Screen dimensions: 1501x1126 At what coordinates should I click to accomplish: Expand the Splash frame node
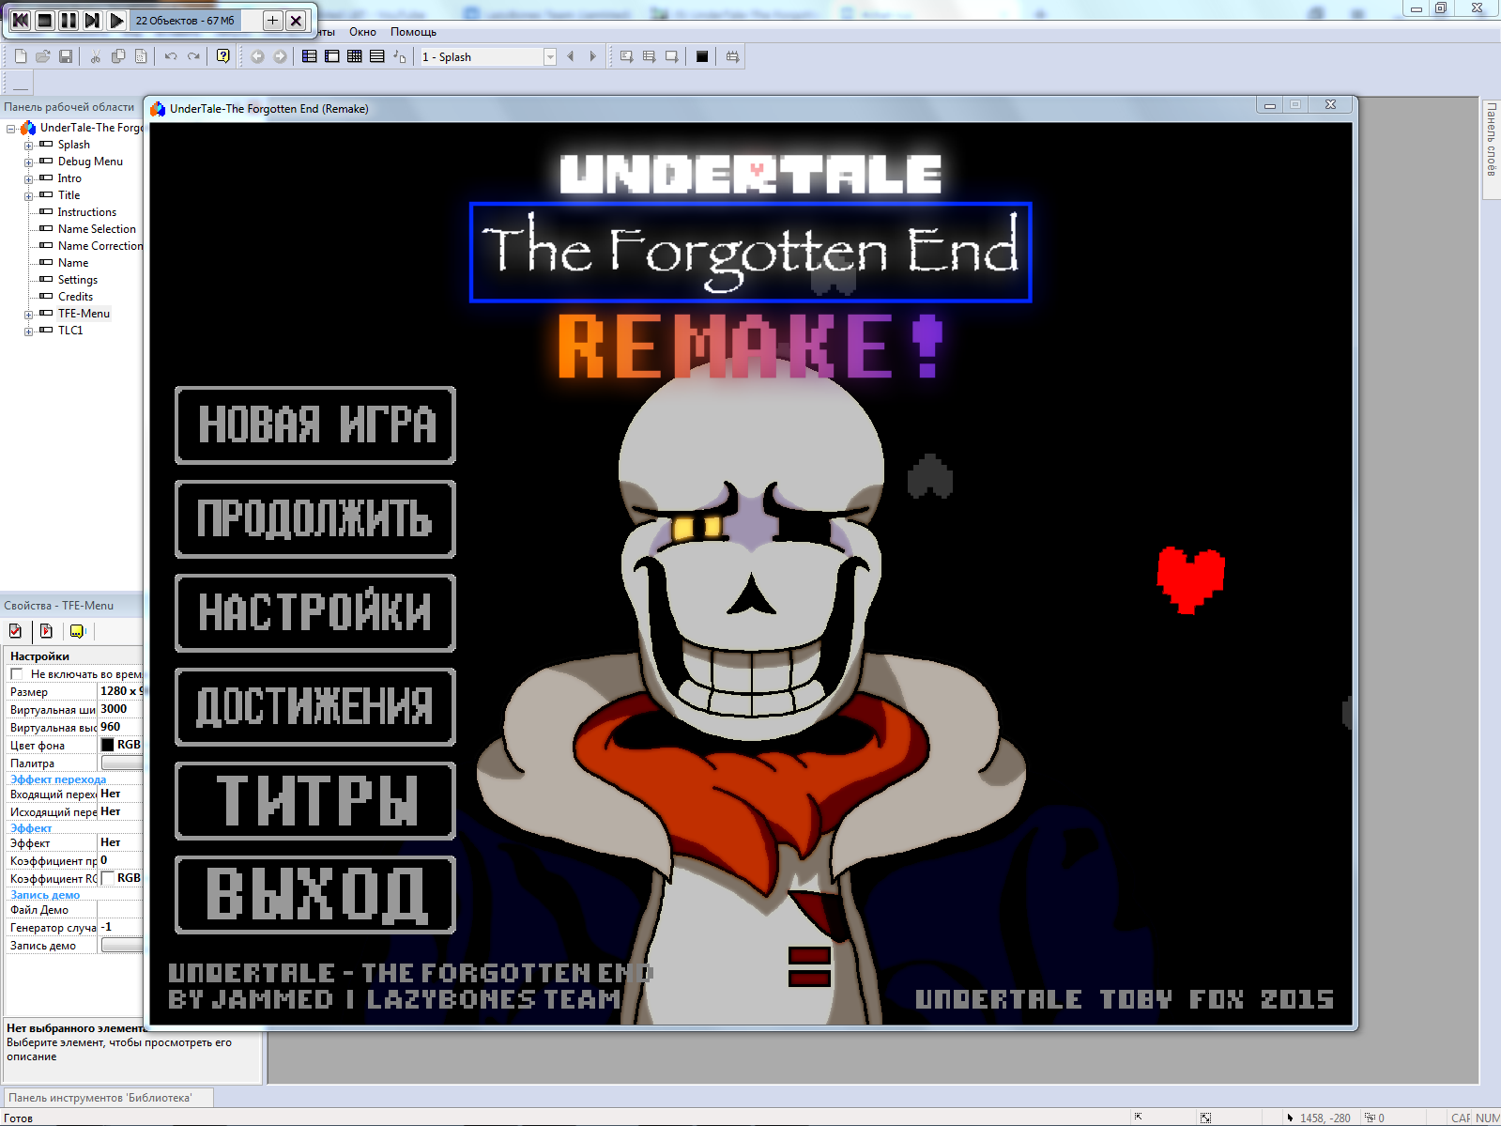[28, 146]
